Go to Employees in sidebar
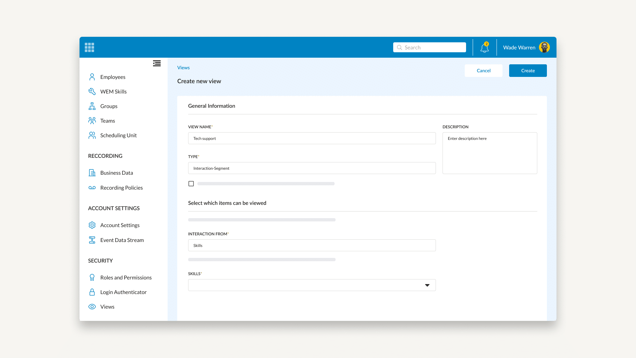Screen dimensions: 636x358 coord(113,77)
